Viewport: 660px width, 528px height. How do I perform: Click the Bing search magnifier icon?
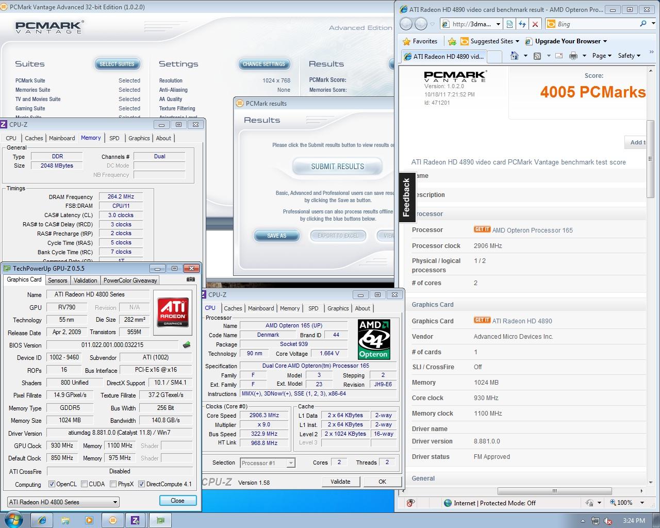click(x=643, y=24)
